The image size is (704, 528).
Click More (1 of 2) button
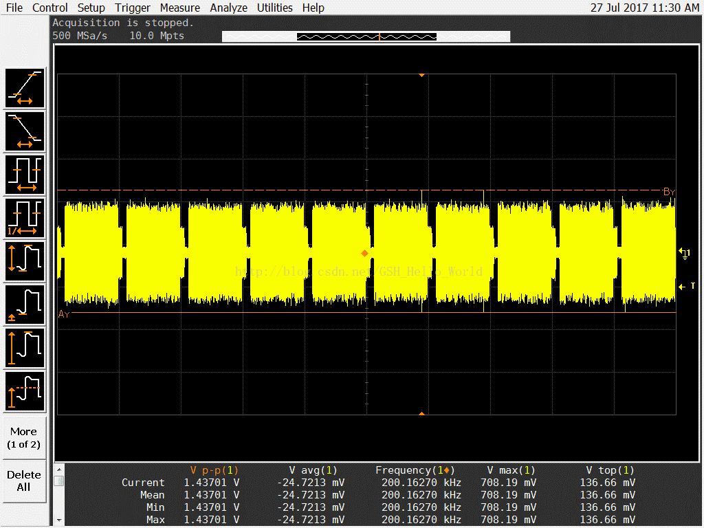click(x=24, y=438)
